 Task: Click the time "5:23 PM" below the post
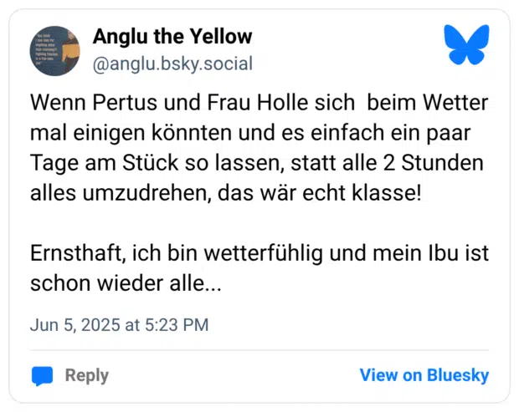coord(177,325)
